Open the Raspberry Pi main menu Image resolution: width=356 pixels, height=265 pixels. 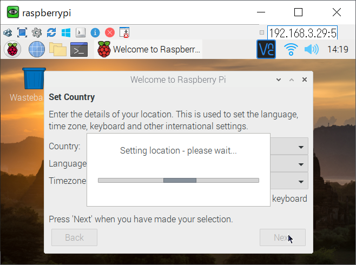pos(12,49)
